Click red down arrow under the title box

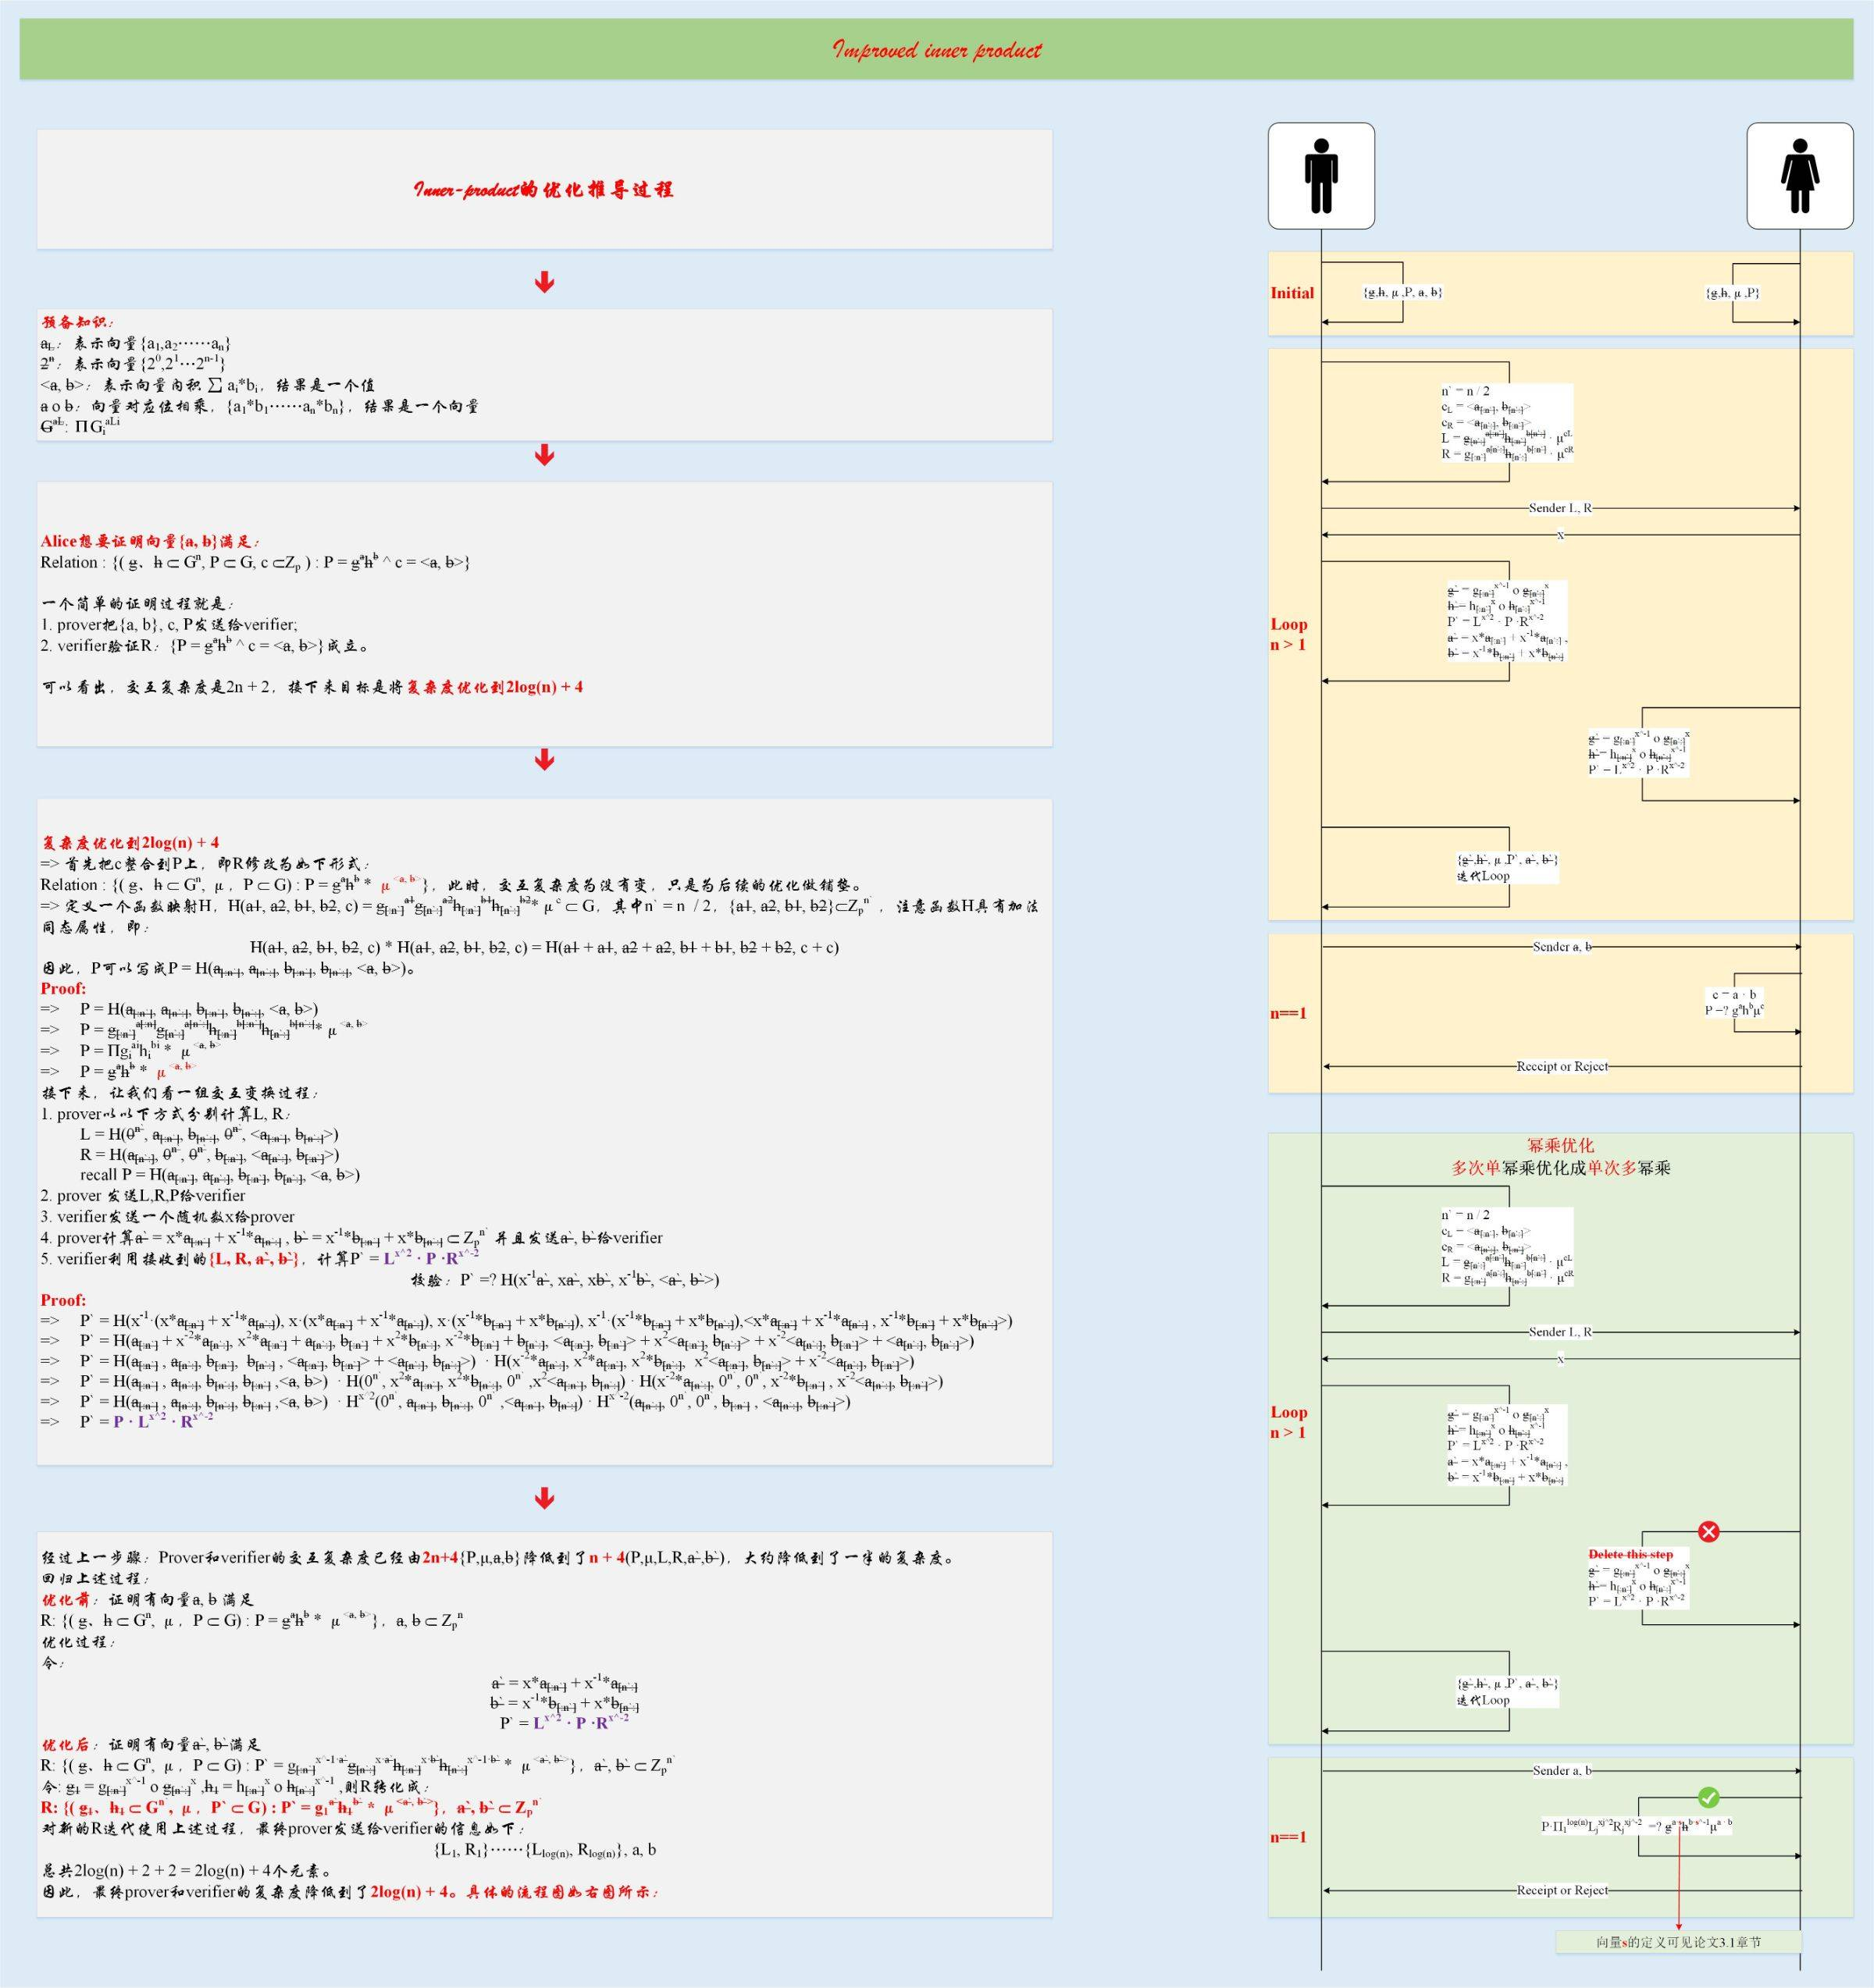point(544,282)
